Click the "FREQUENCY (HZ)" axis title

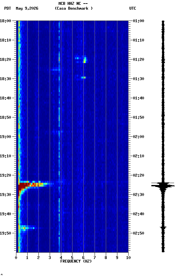coord(76,261)
